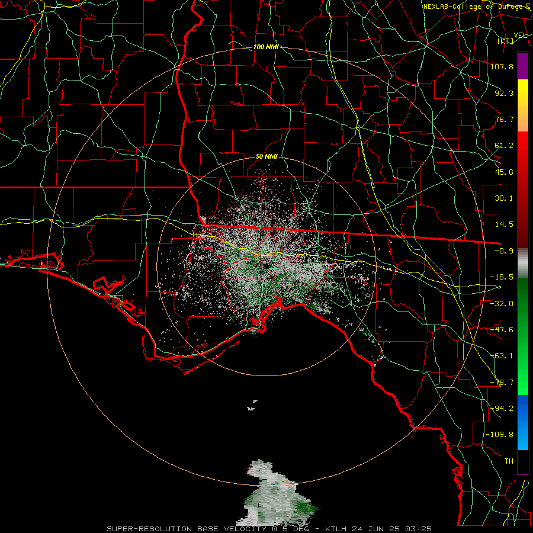This screenshot has height=533, width=533.
Task: Click the [KT] units label
Action: click(x=506, y=41)
